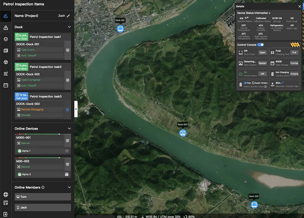Select the Await Orders radio option
The width and height of the screenshot is (304, 218).
point(253,83)
